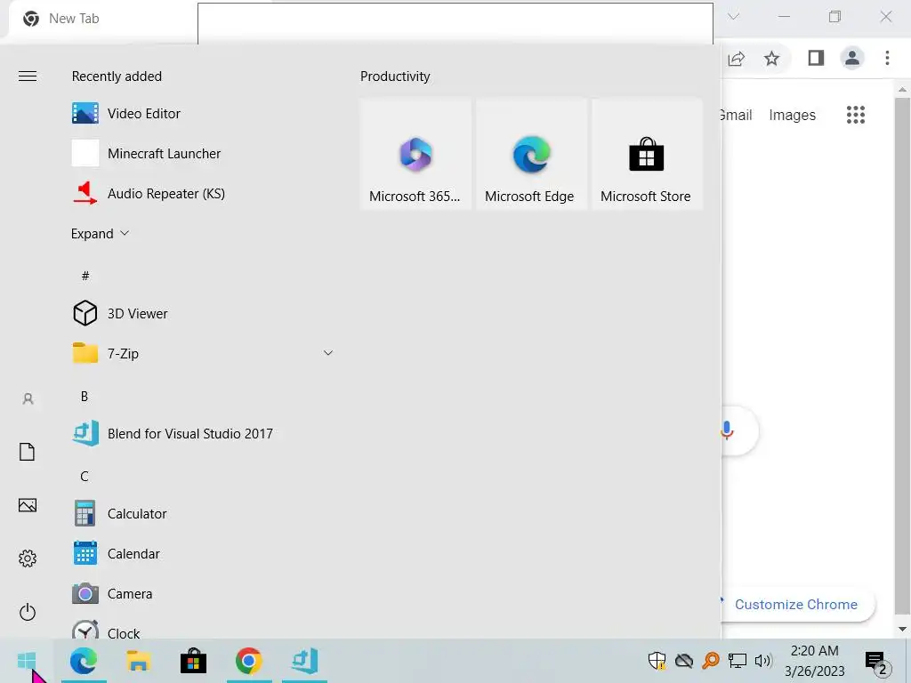Open the clock showing 2:20 AM
The height and width of the screenshot is (683, 911).
pyautogui.click(x=815, y=661)
